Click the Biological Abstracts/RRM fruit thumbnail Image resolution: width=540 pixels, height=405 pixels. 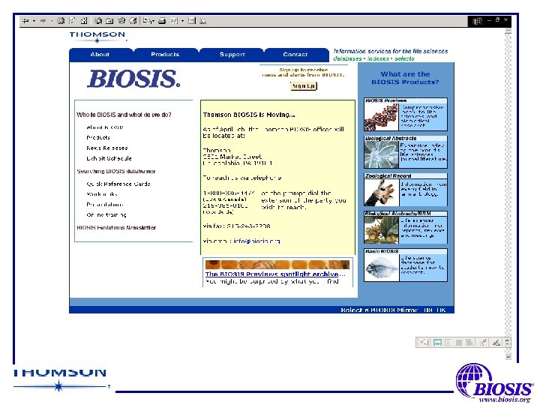381,230
